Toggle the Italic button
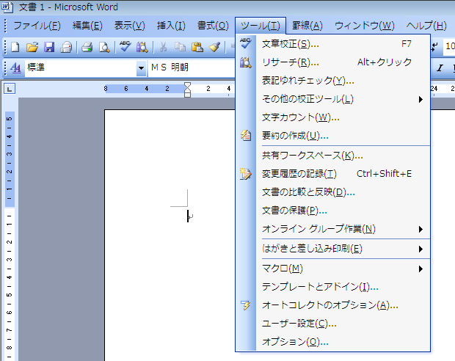 440,68
